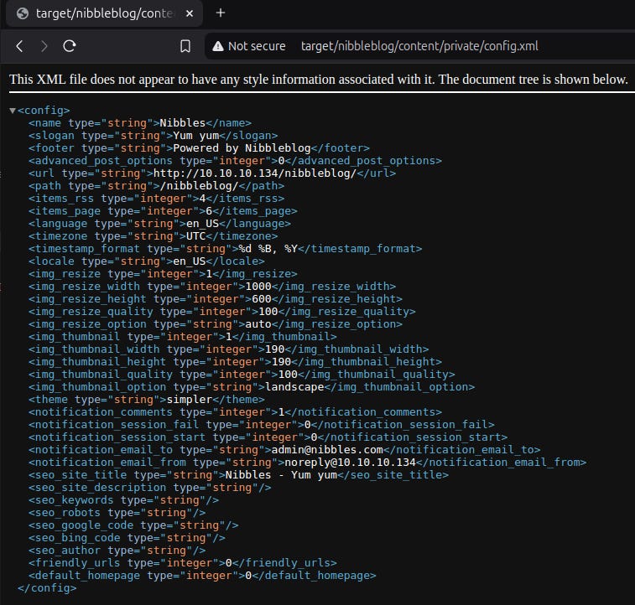Close the target/nibbleblog tab
Viewport: 635px width, 605px height.
coord(189,13)
